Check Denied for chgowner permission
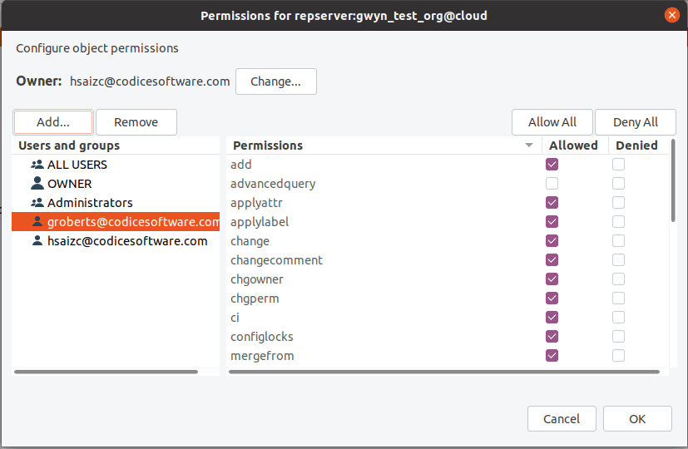 point(619,279)
